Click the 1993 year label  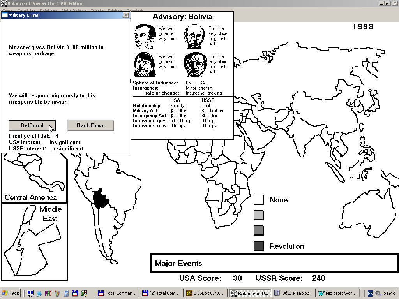[363, 26]
